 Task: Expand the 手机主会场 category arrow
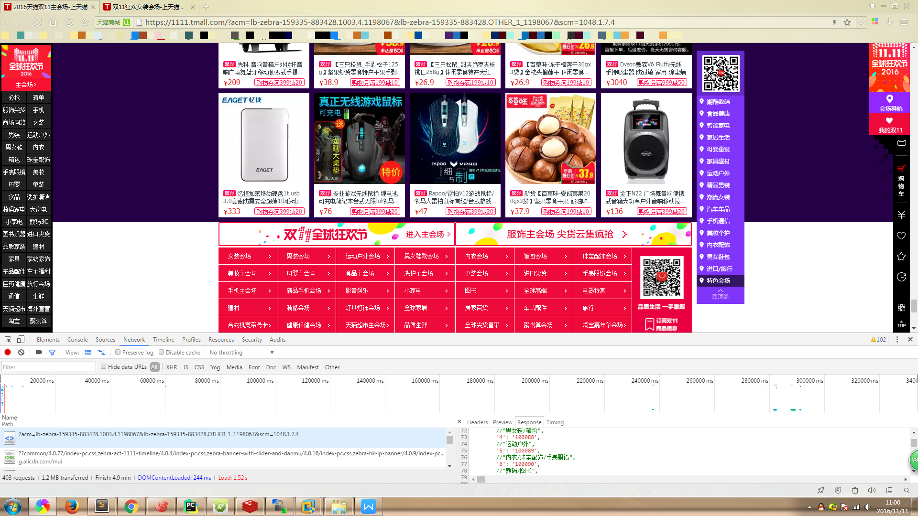click(270, 291)
